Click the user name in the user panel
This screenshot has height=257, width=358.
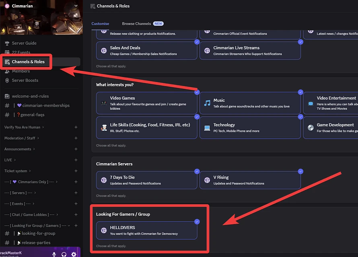point(11,253)
